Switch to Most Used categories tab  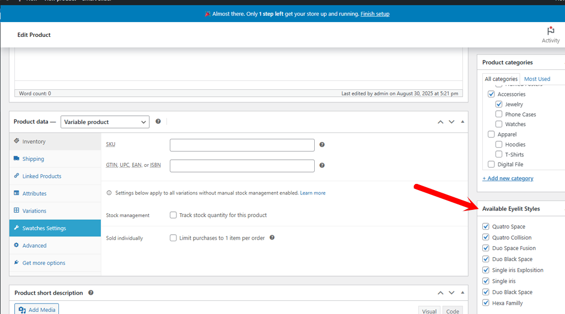[x=537, y=79]
